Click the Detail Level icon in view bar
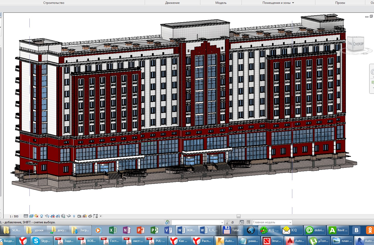Viewport: 374px width, 245px height. pyautogui.click(x=26, y=216)
